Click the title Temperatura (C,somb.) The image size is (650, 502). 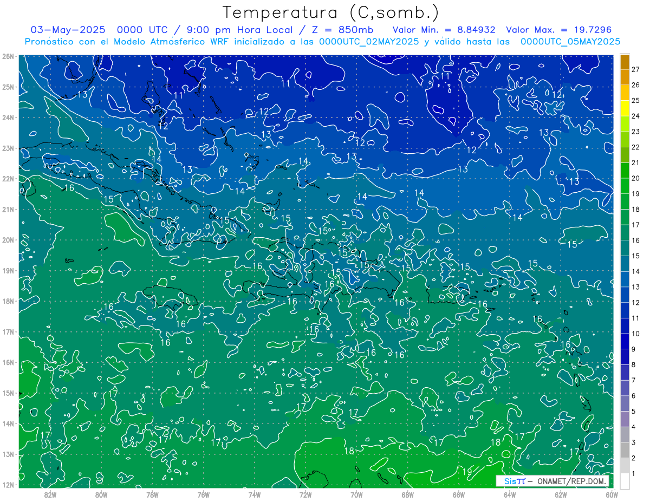click(331, 12)
